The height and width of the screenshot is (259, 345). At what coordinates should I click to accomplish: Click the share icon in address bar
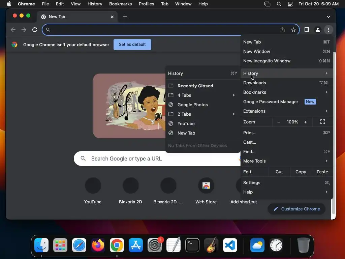(283, 30)
